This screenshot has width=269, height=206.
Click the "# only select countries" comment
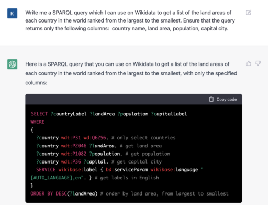143,138
